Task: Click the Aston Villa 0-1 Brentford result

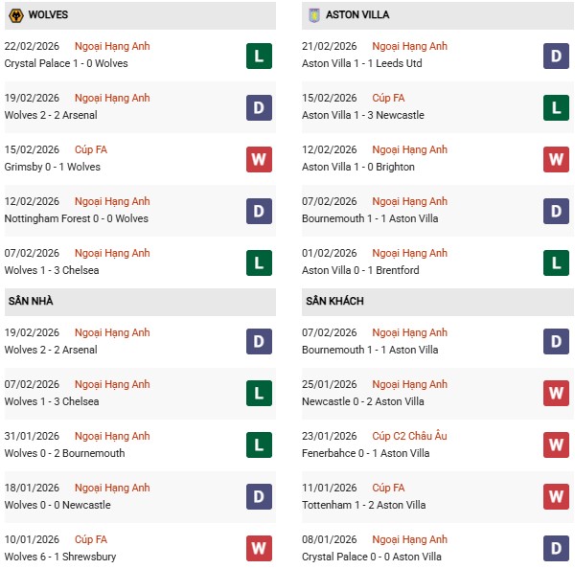Action: tap(360, 270)
